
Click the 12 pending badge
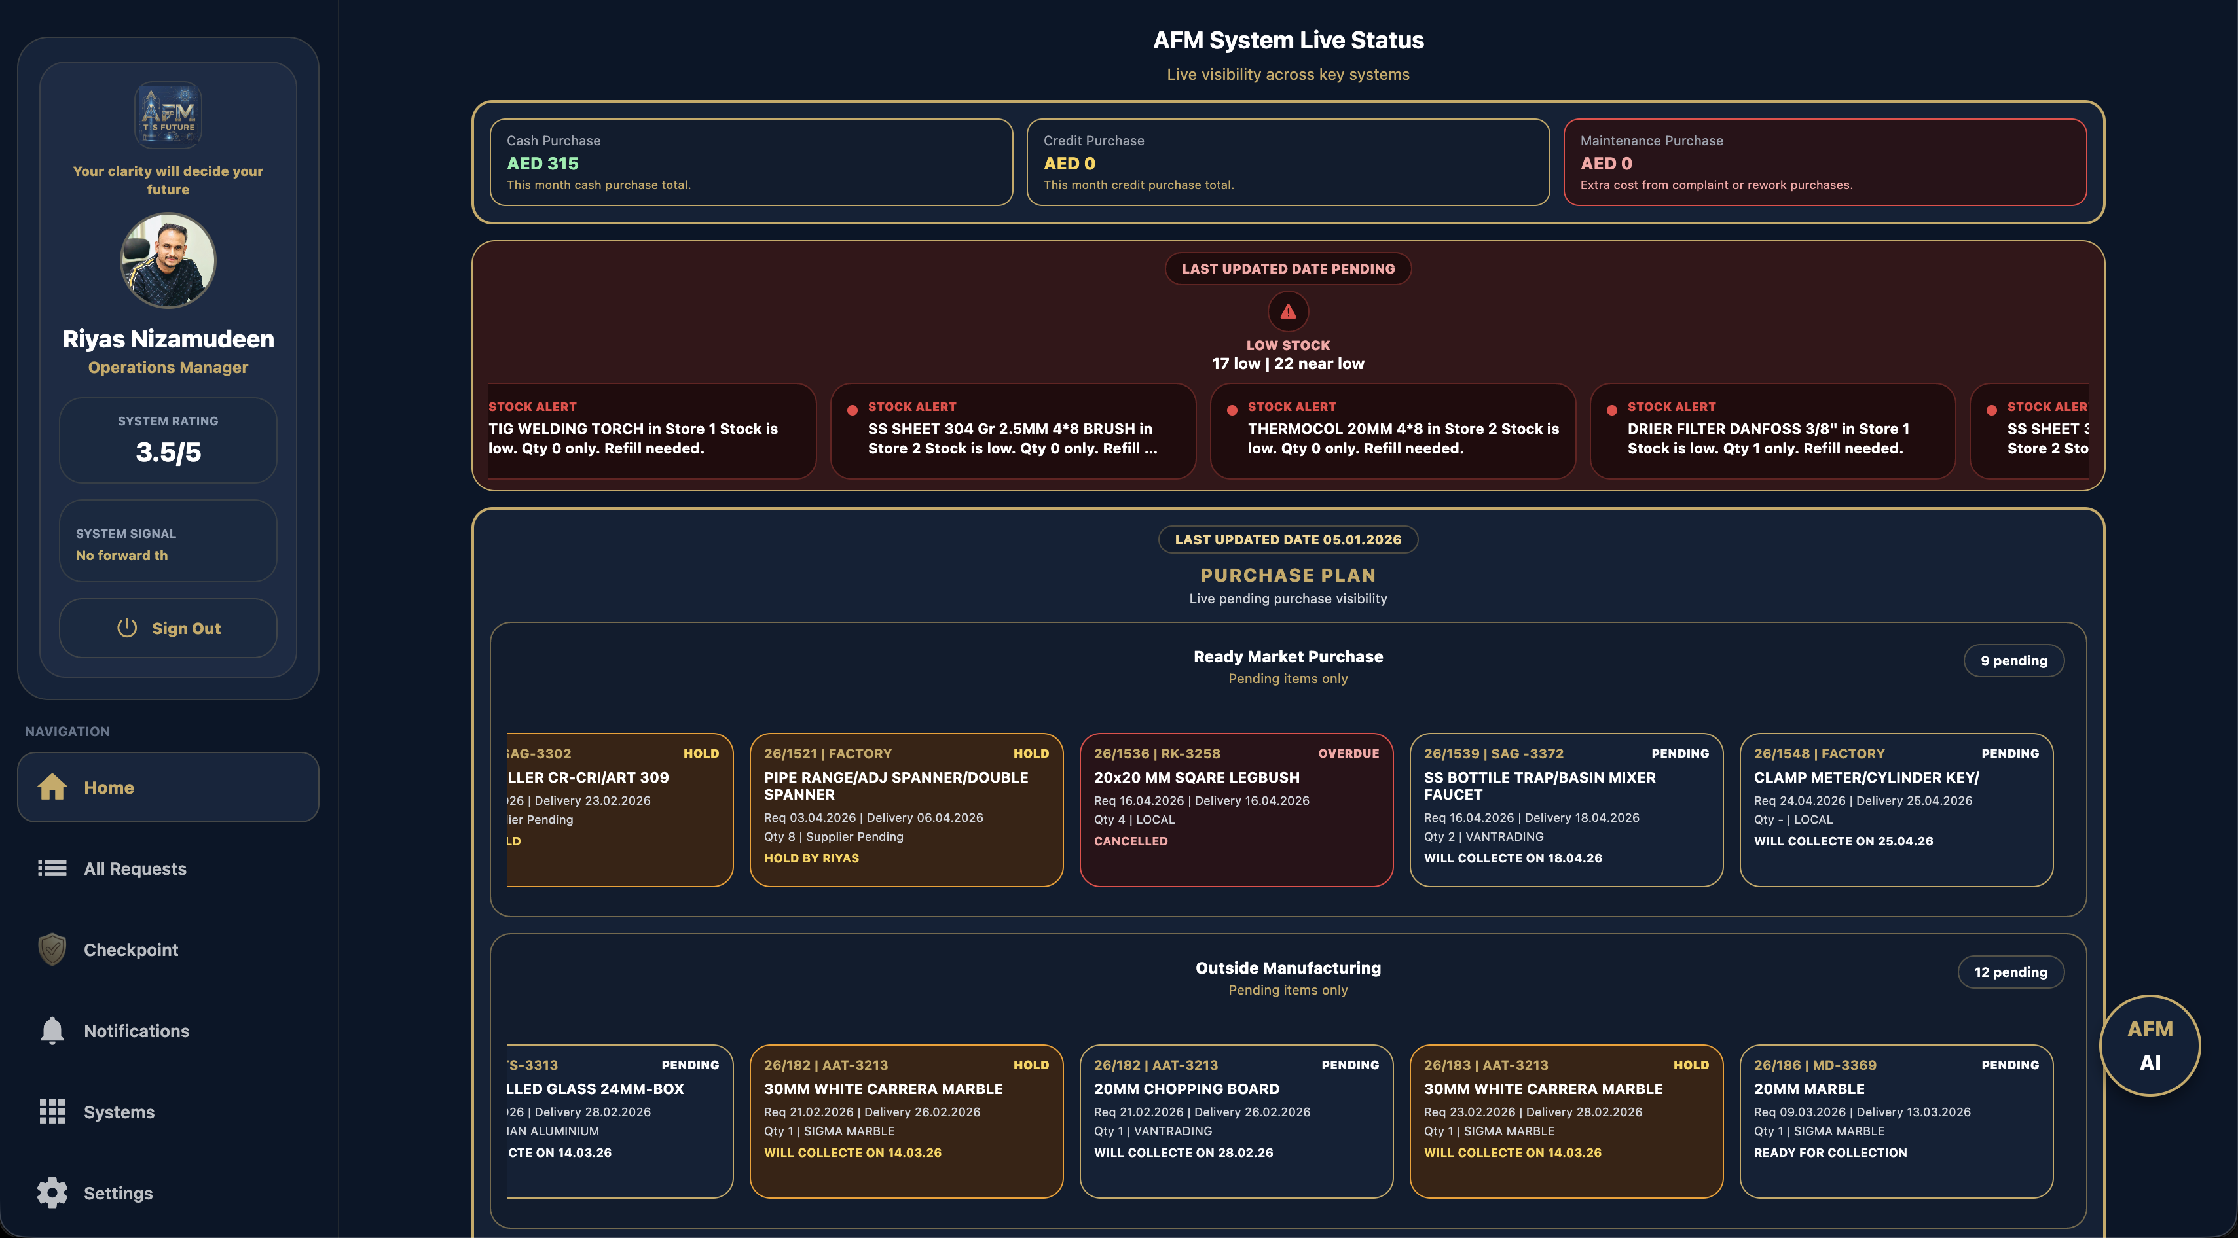(x=2010, y=972)
